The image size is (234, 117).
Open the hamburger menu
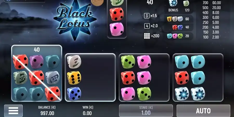coord(14,111)
